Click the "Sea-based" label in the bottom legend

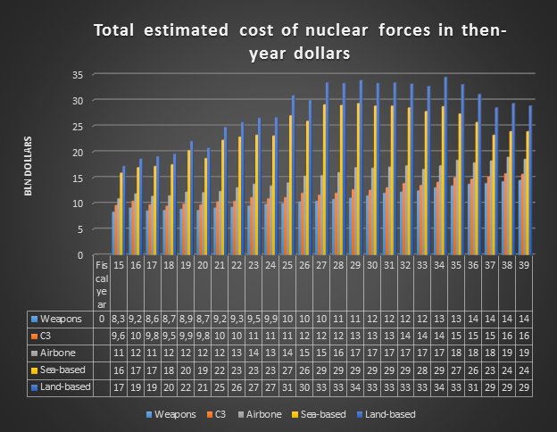(323, 414)
